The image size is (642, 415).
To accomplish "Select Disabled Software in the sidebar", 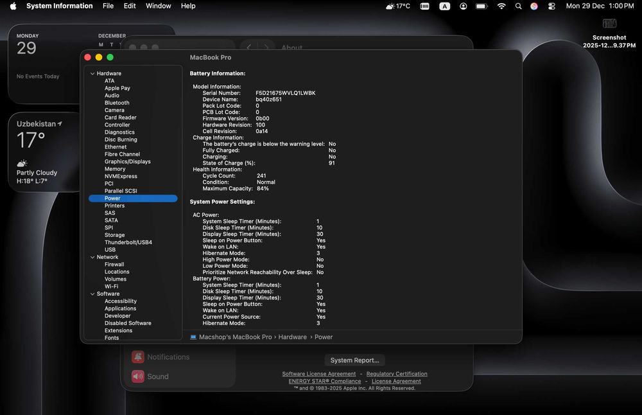I will click(x=128, y=323).
